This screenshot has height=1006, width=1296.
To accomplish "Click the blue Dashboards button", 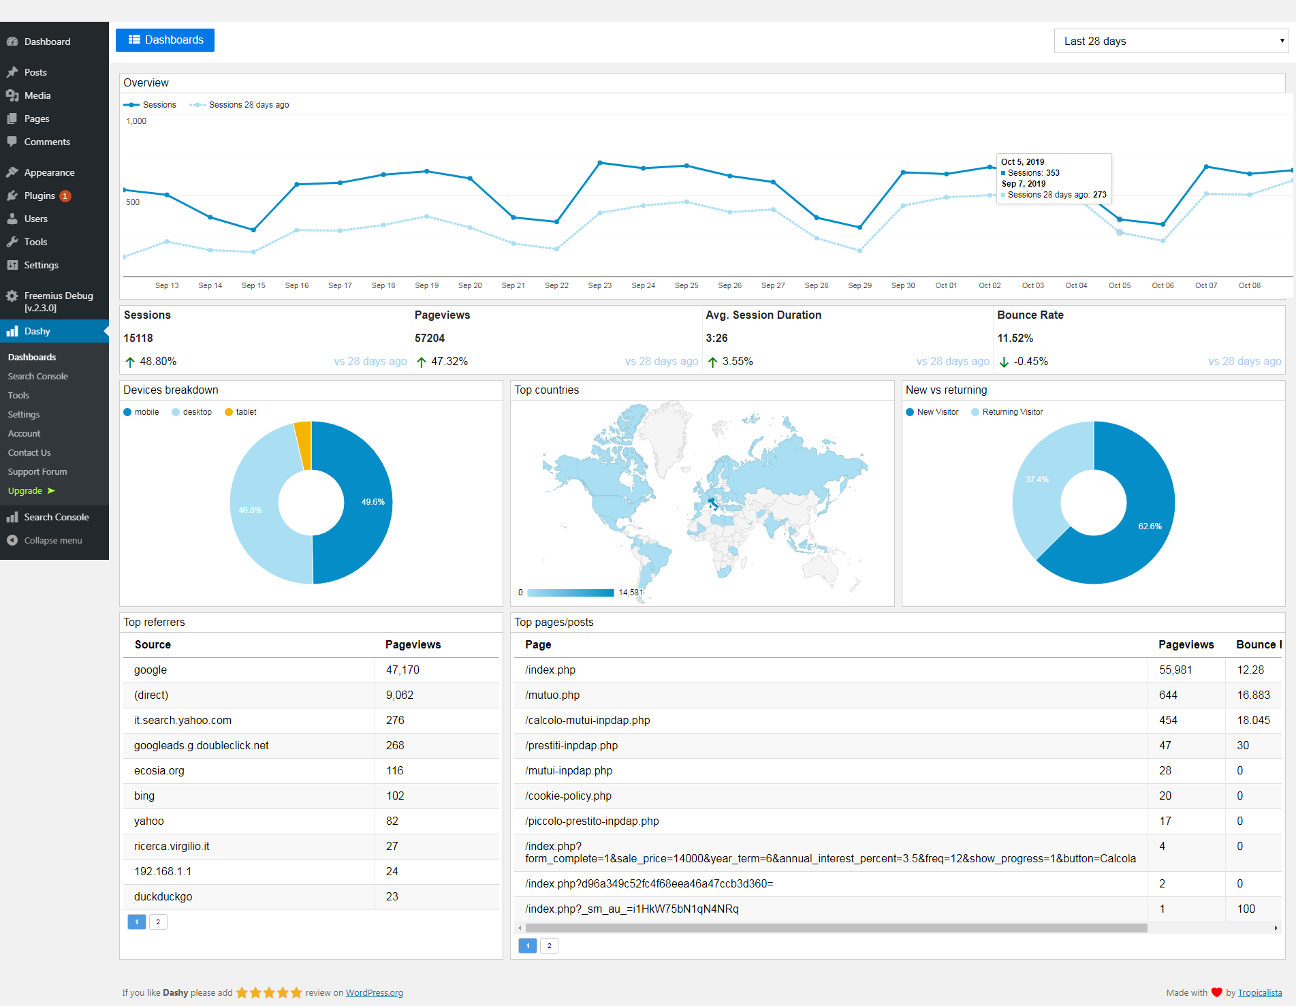I will (x=165, y=40).
